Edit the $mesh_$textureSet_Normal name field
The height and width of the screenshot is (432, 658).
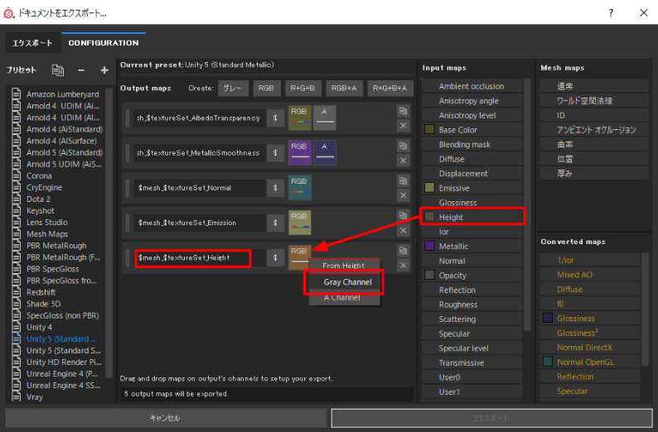click(x=200, y=188)
